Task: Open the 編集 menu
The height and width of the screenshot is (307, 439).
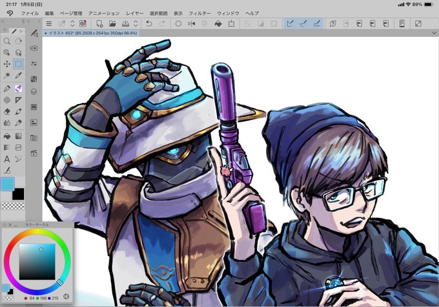Action: click(x=49, y=13)
